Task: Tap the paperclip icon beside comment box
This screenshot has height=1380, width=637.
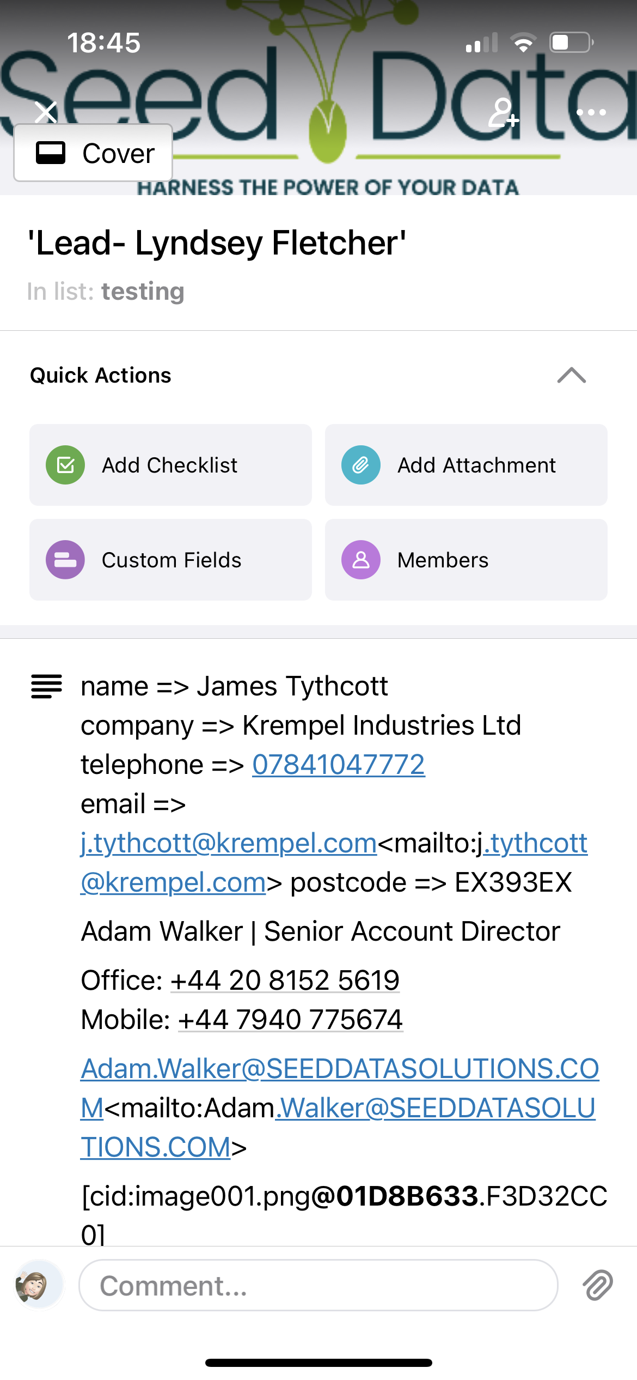Action: (x=597, y=1285)
